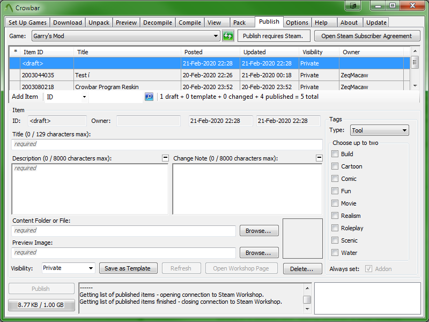Open the Preview tab
Screen dimensions: 429x322
coord(126,23)
